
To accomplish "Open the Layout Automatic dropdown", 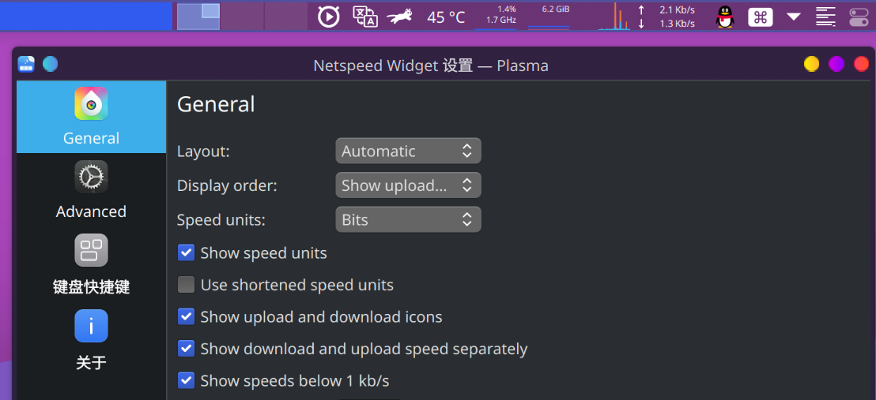I will tap(408, 151).
